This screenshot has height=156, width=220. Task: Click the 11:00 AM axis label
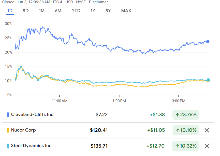pyautogui.click(x=60, y=101)
